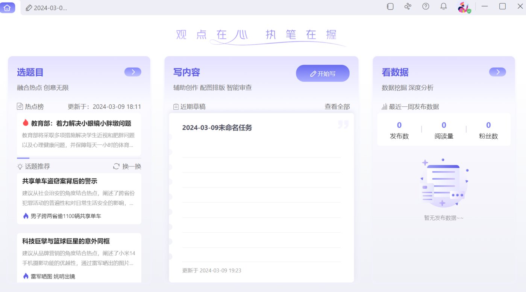The image size is (526, 292).
Task: Open the help question mark icon
Action: pos(426,6)
